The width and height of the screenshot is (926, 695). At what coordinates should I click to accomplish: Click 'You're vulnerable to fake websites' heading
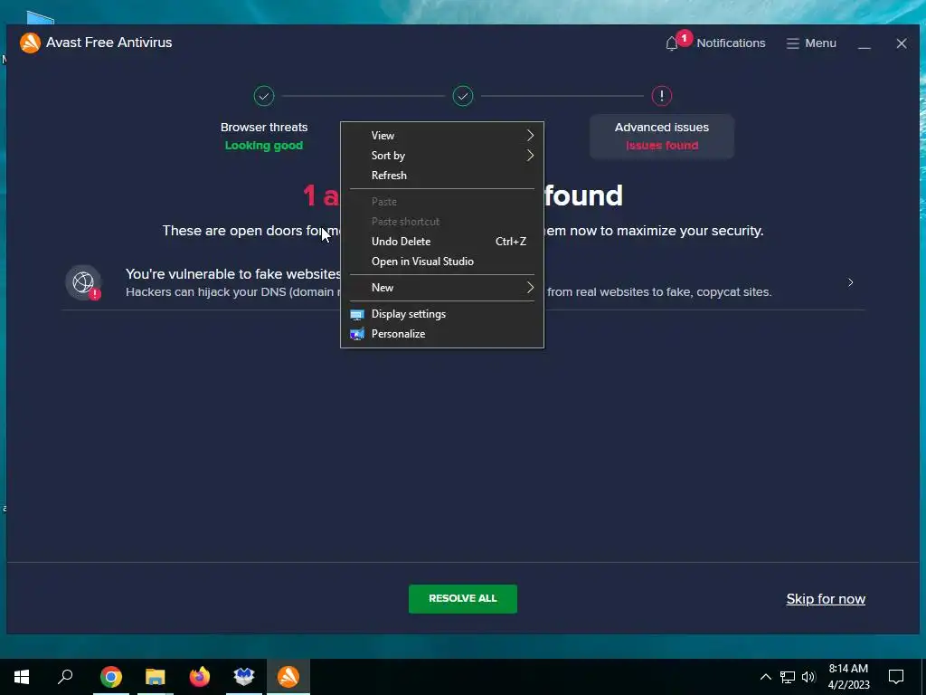pos(233,274)
